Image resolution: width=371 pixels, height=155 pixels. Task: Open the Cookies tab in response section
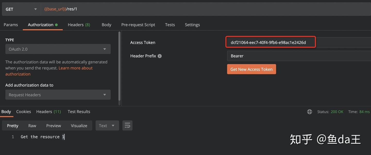tap(23, 111)
